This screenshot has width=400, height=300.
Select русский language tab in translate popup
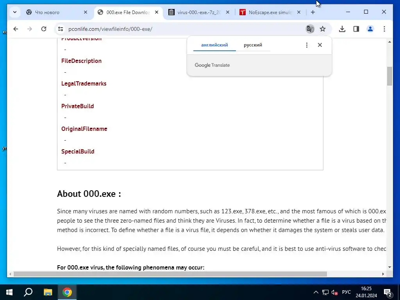253,45
